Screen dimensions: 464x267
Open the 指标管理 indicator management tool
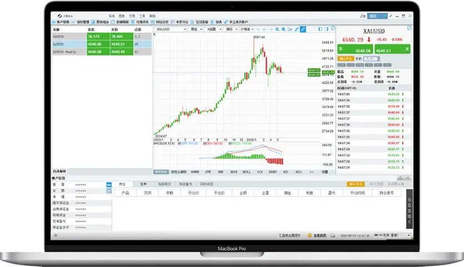(80, 22)
